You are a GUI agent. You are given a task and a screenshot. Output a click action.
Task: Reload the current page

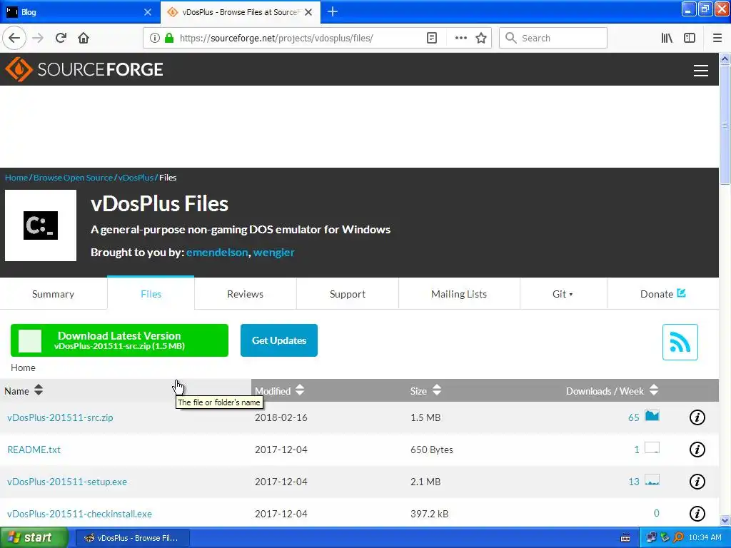coord(61,38)
